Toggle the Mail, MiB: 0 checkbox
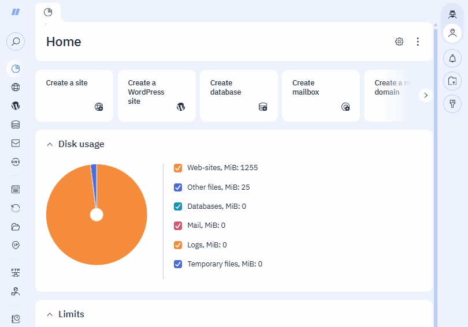This screenshot has width=468, height=327. click(178, 225)
